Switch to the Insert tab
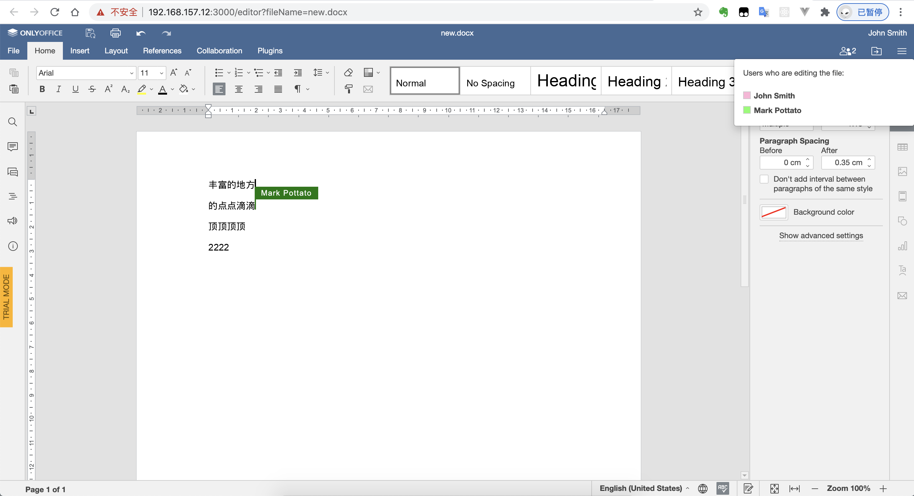Viewport: 914px width, 496px height. coord(79,51)
